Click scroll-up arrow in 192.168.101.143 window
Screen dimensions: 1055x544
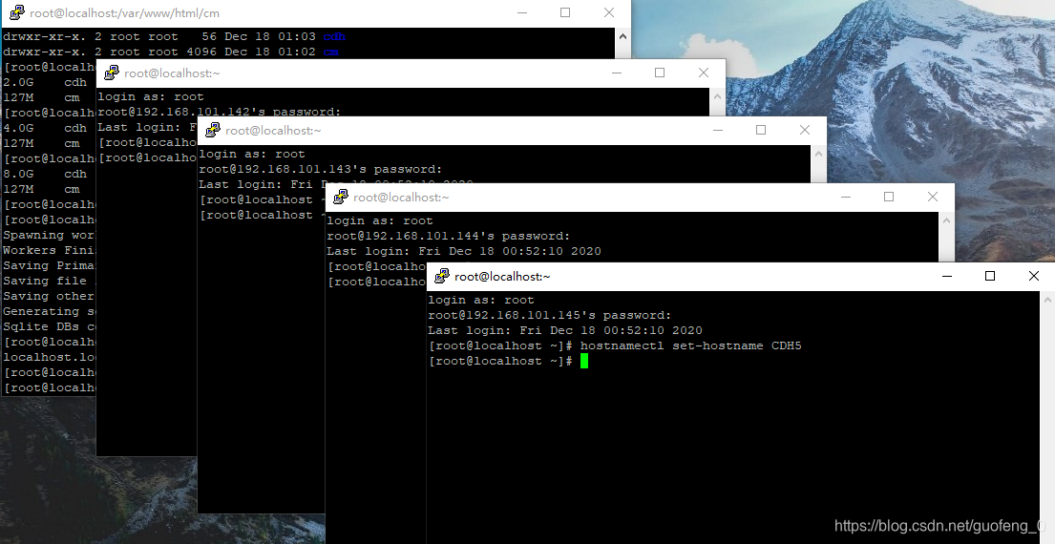point(818,154)
